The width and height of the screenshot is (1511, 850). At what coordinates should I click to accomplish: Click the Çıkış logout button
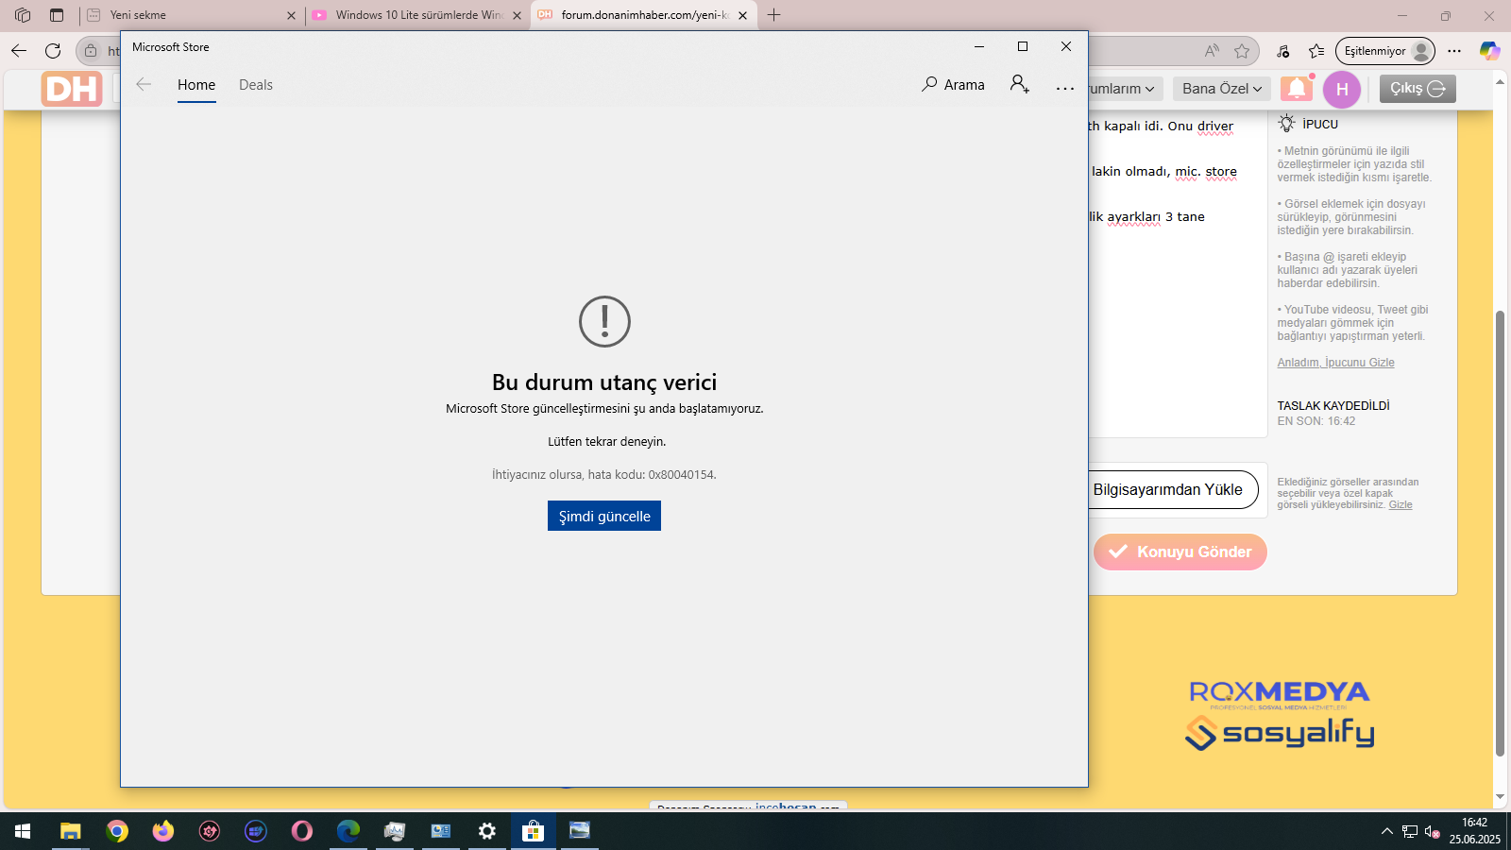click(1418, 89)
